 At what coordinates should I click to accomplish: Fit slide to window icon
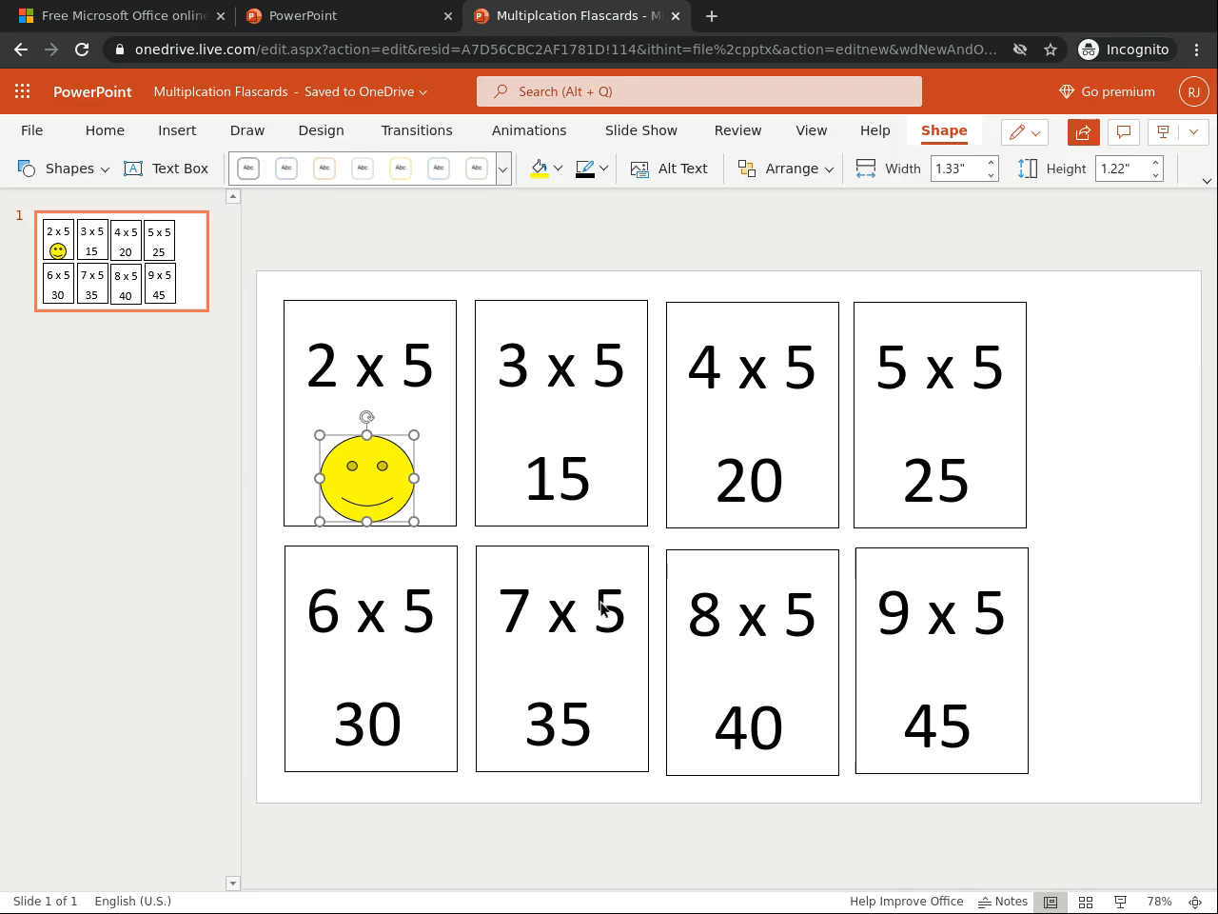coord(1195,902)
